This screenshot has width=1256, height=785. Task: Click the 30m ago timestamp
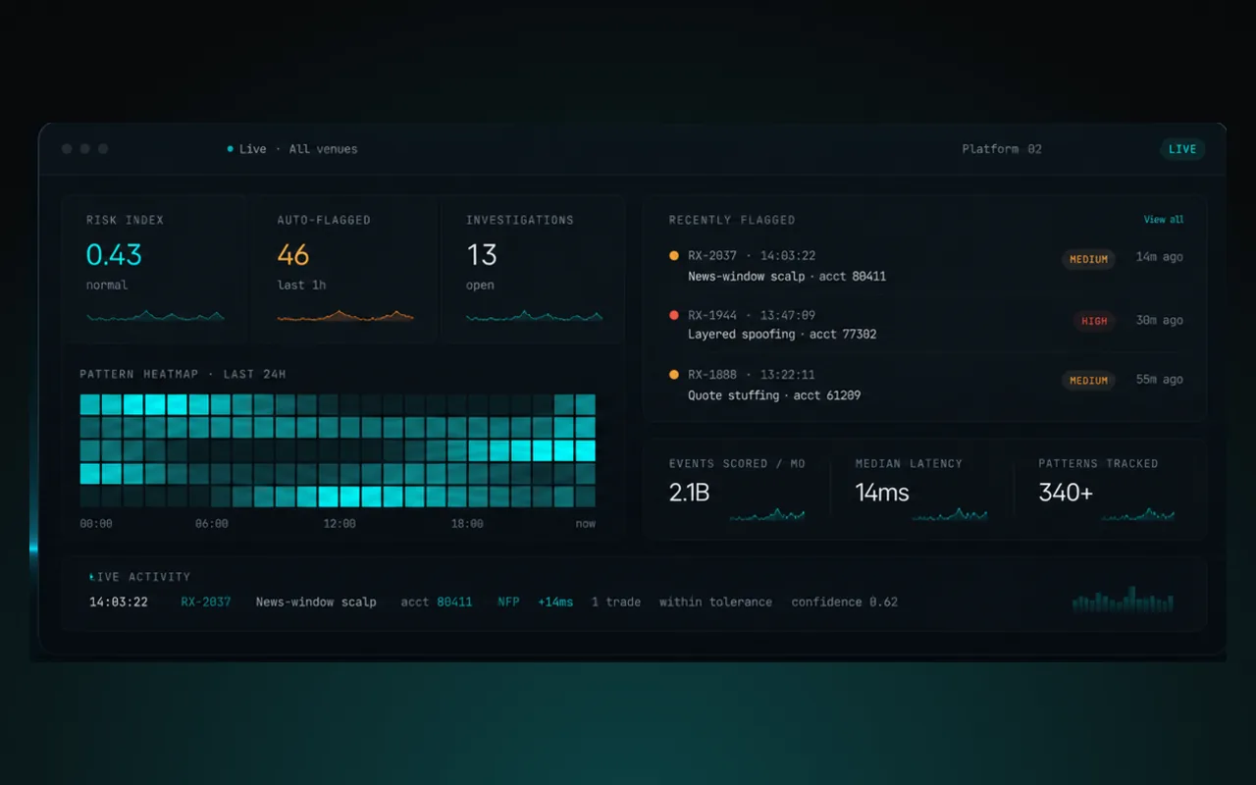point(1160,321)
